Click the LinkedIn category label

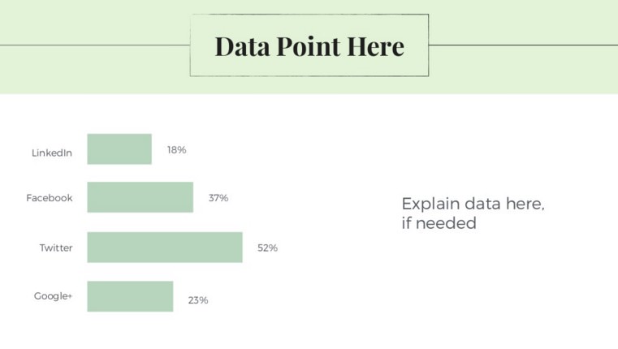pos(52,153)
